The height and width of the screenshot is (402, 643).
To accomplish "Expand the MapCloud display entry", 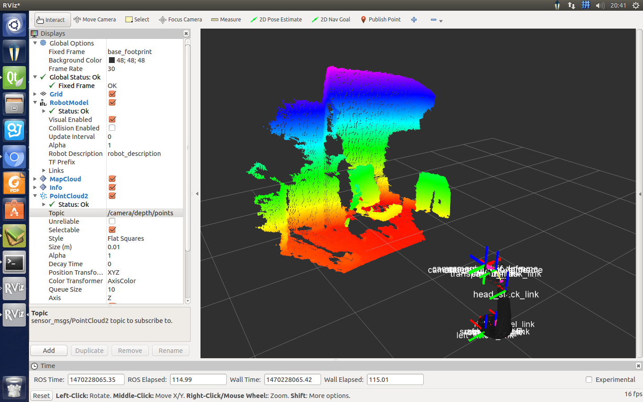I will pos(35,179).
